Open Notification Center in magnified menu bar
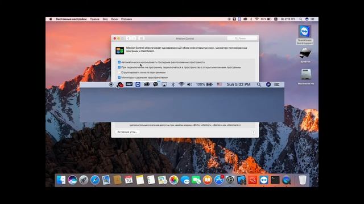 point(277,84)
